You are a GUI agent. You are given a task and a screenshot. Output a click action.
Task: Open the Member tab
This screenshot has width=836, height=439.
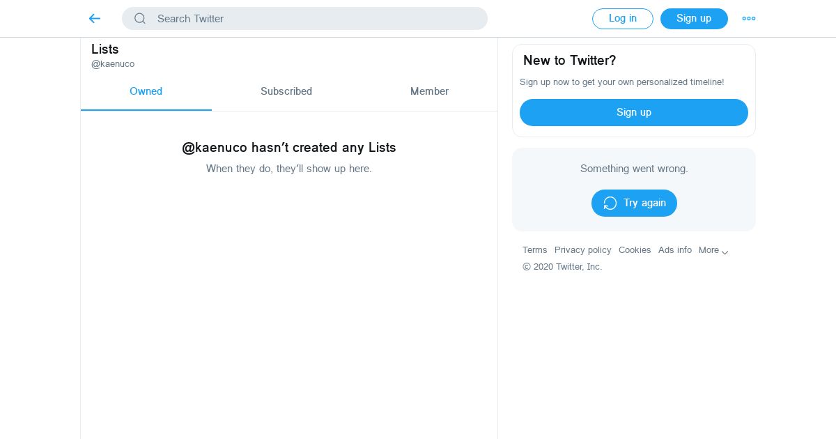coord(429,91)
